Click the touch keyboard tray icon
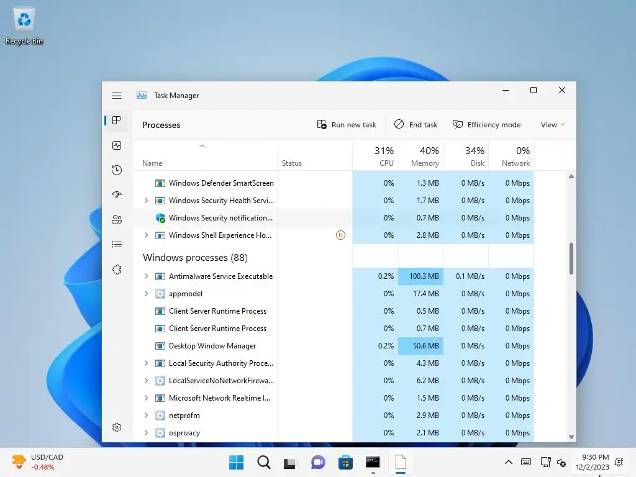The image size is (636, 477). 526,462
